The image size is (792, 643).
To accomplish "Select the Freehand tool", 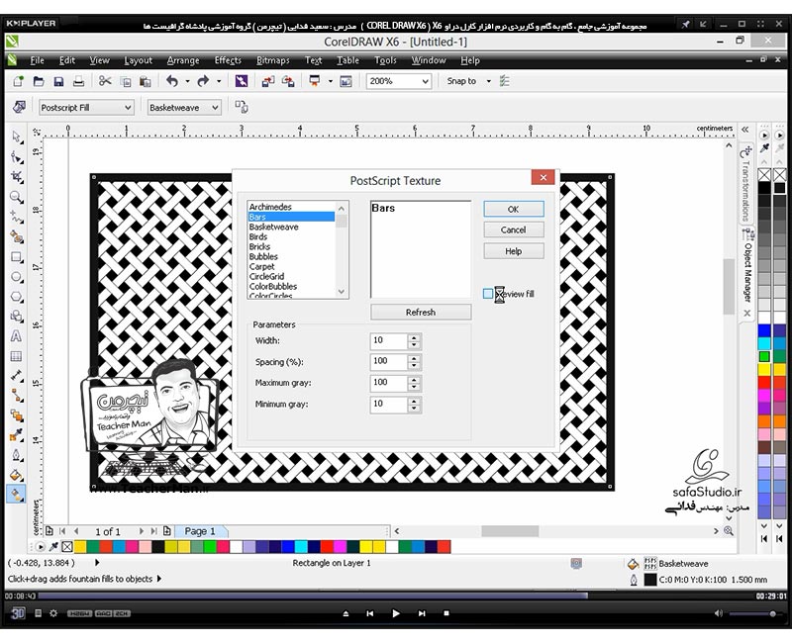I will [x=17, y=217].
